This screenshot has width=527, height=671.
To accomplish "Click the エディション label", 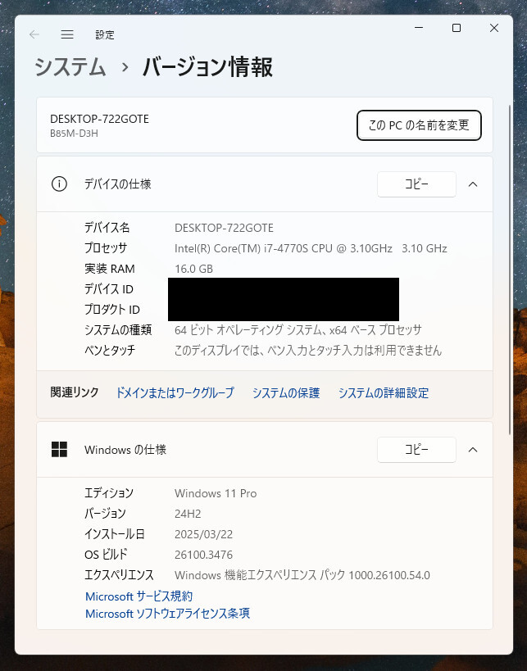I will click(109, 493).
